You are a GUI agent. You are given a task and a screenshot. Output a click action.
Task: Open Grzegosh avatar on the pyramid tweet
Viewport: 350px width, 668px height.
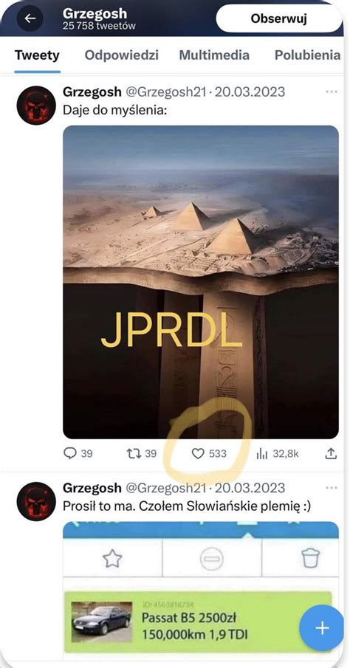point(36,105)
